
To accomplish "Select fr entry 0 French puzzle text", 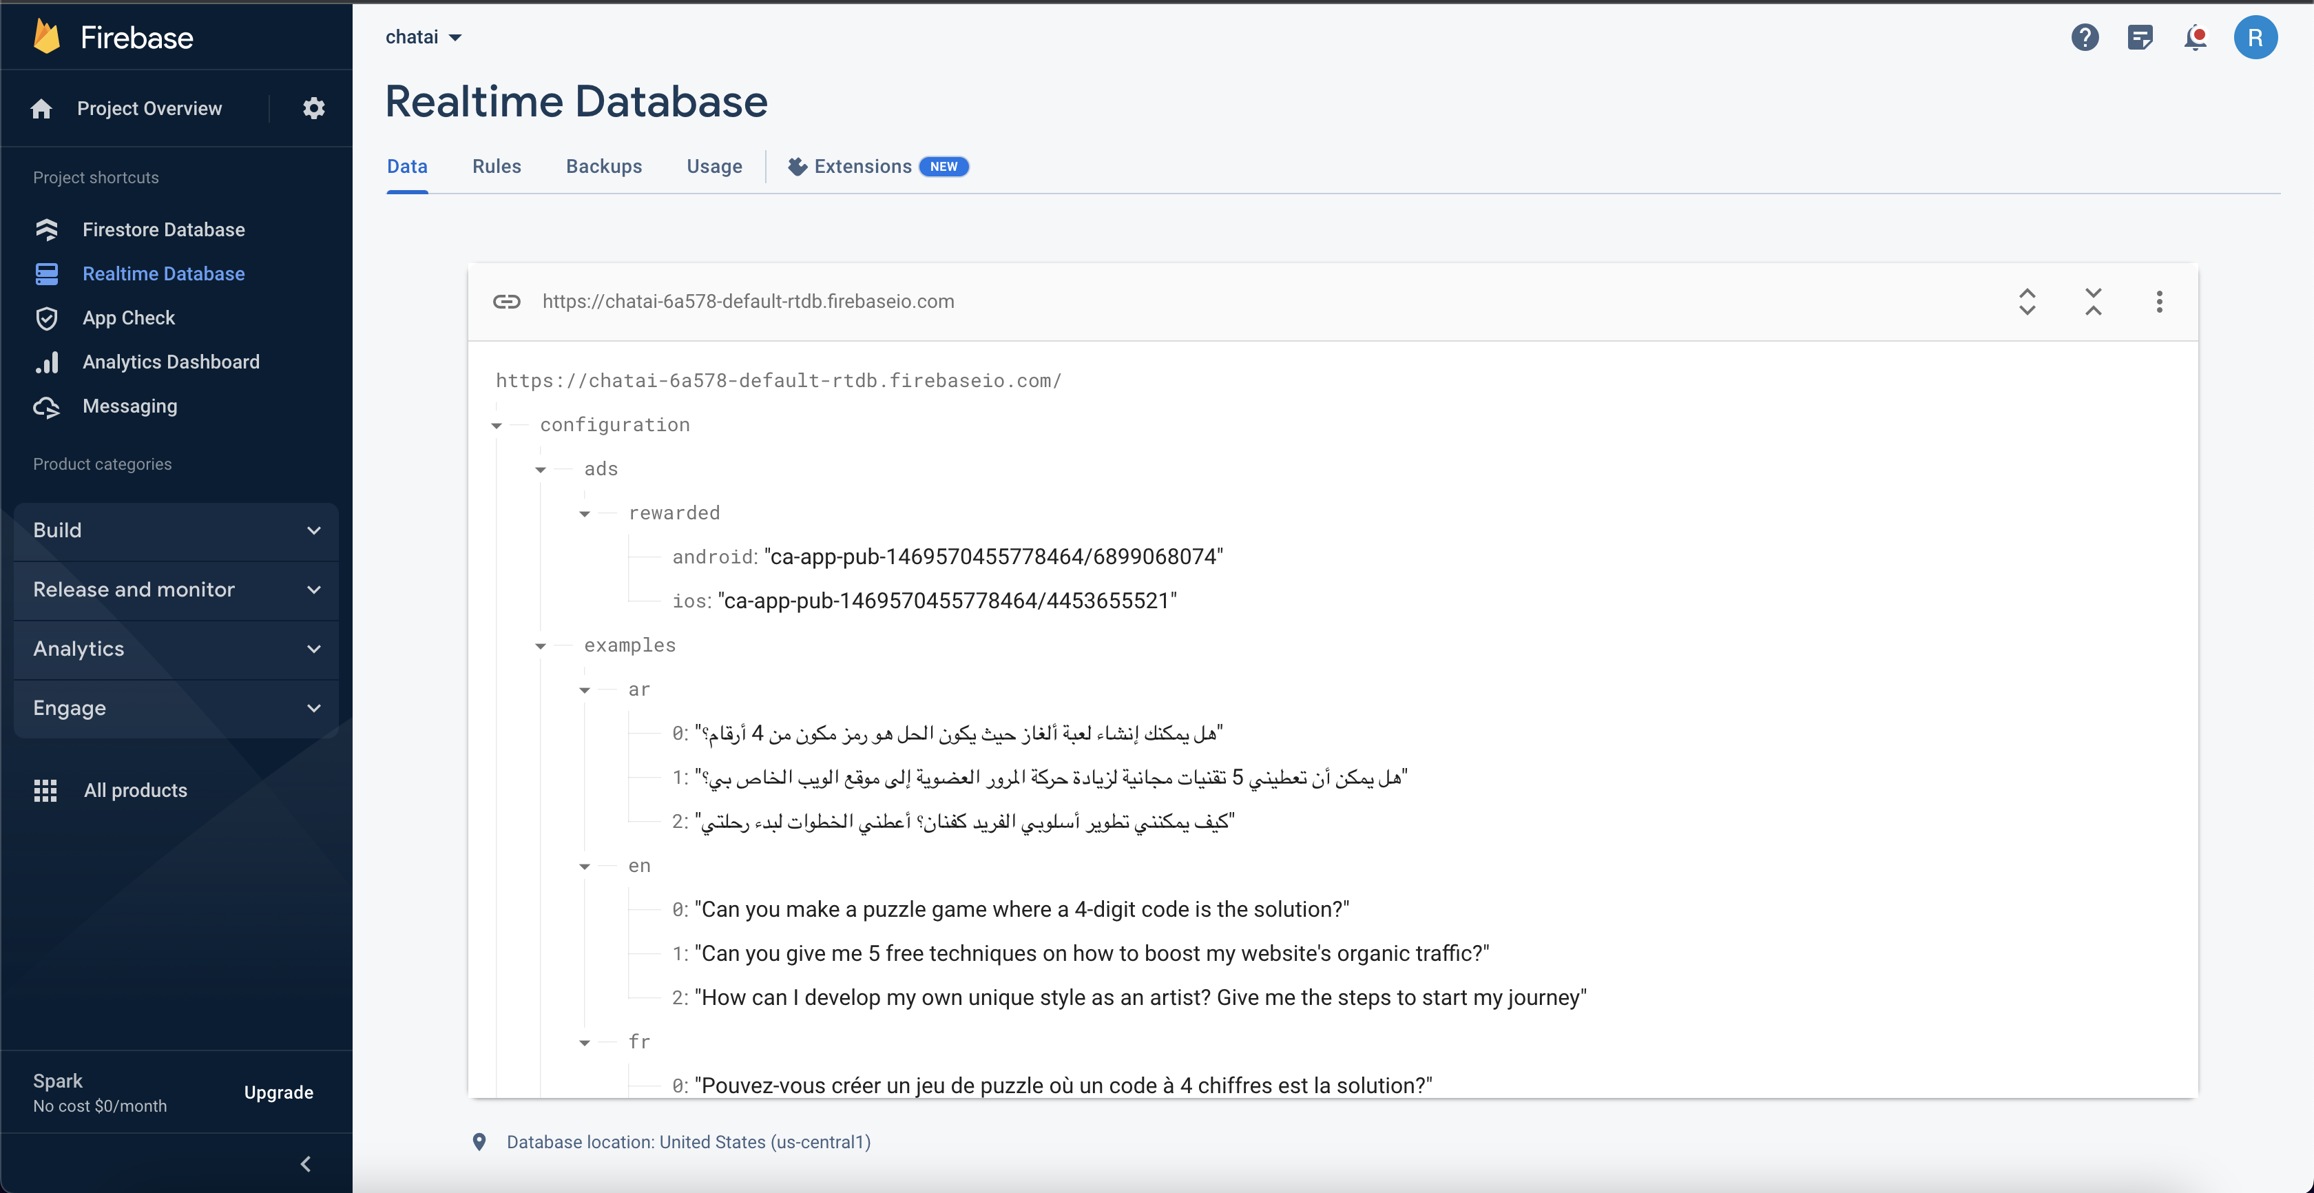I will [x=1063, y=1086].
